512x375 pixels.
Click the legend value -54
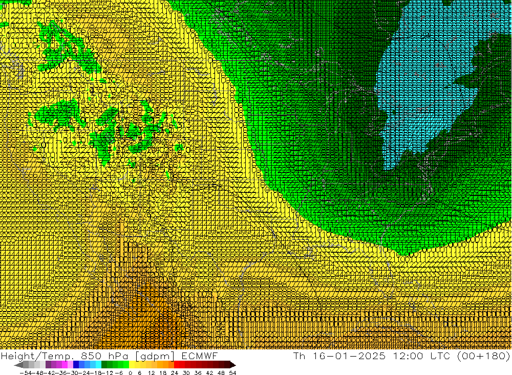[26, 373]
